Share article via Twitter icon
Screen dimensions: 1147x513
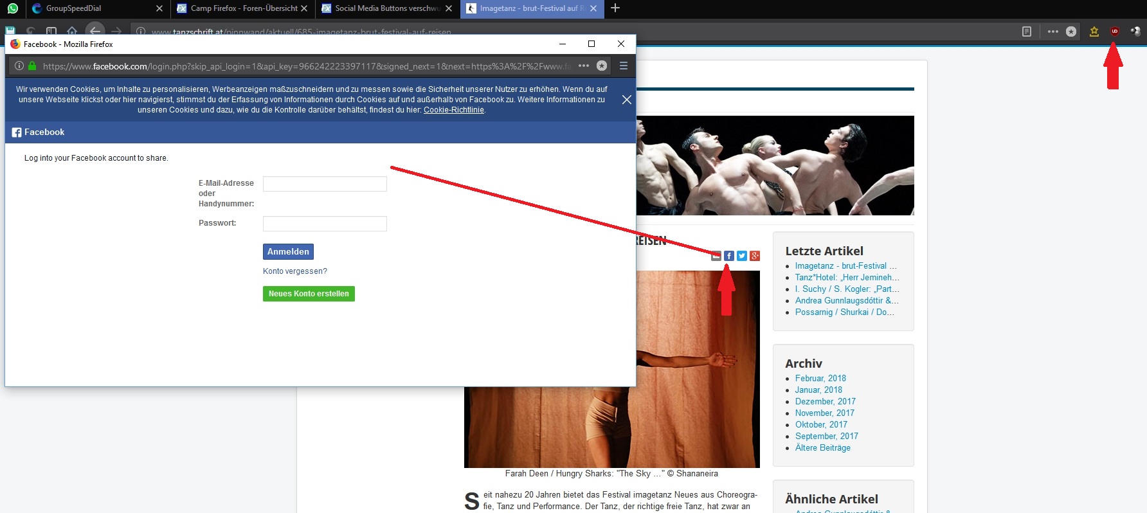pos(742,256)
